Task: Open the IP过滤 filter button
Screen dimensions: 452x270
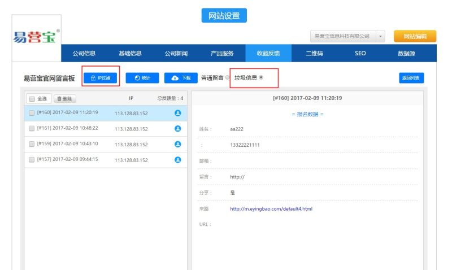Action: [x=101, y=78]
